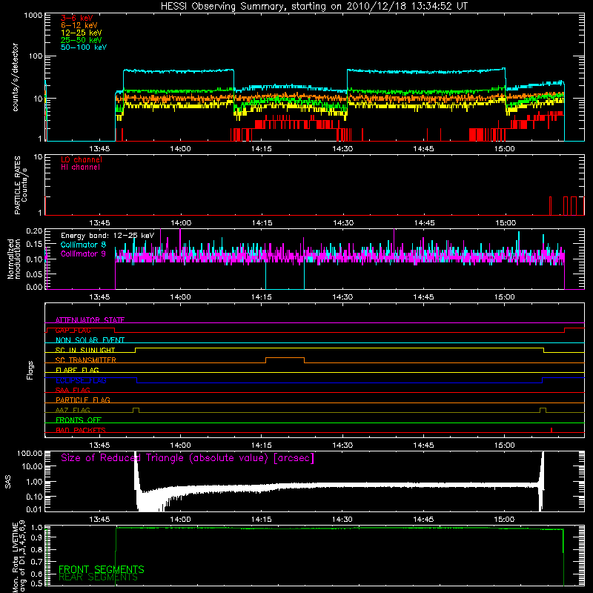Viewport: 593px width, 593px height.
Task: Select the orange 6-12 keV legend label
Action: (x=79, y=25)
